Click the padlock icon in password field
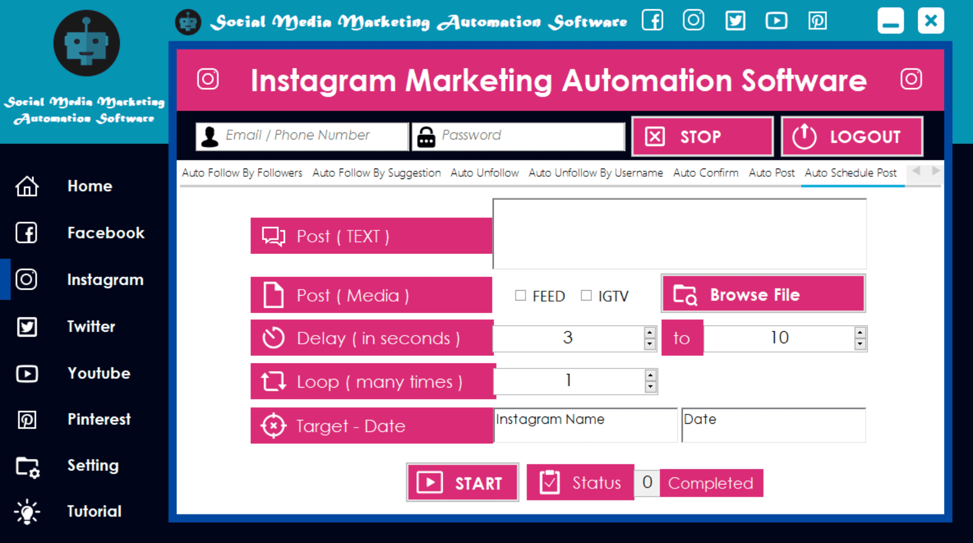The height and width of the screenshot is (543, 973). [x=426, y=136]
